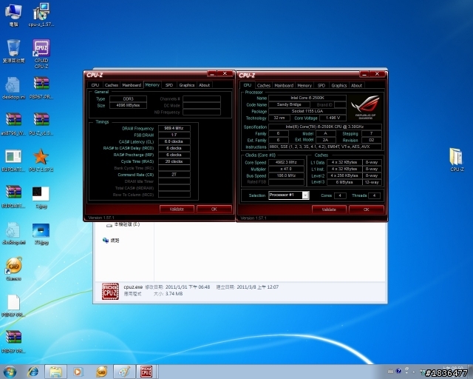Click the keyboard tray icon
This screenshot has height=379, width=473.
click(x=390, y=371)
